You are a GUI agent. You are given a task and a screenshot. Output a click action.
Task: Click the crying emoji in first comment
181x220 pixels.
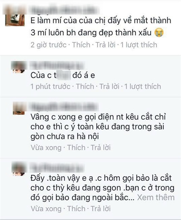click(159, 32)
